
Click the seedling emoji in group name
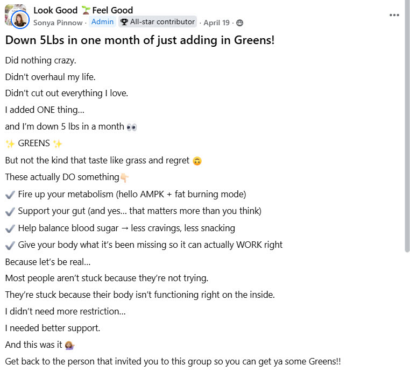coord(85,10)
